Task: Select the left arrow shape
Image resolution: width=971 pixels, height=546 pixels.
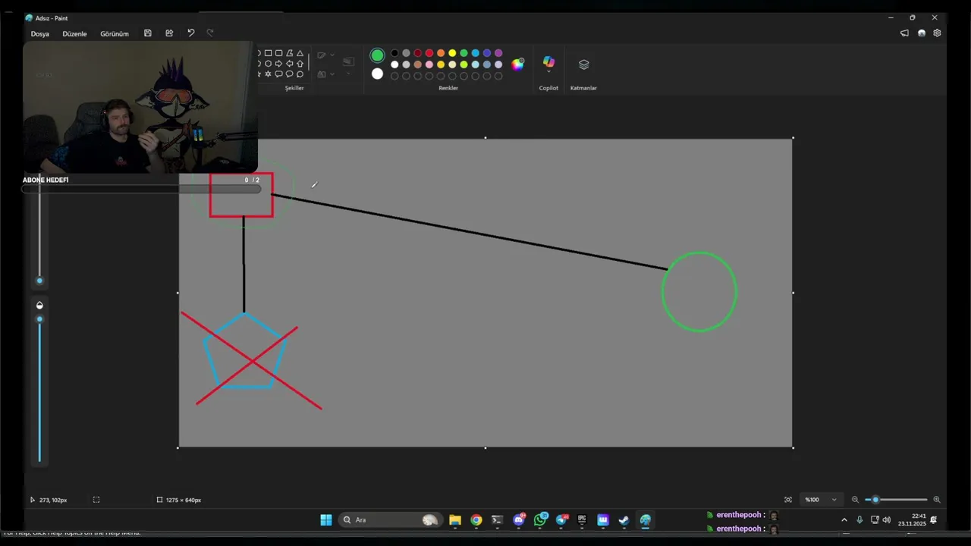Action: [289, 64]
